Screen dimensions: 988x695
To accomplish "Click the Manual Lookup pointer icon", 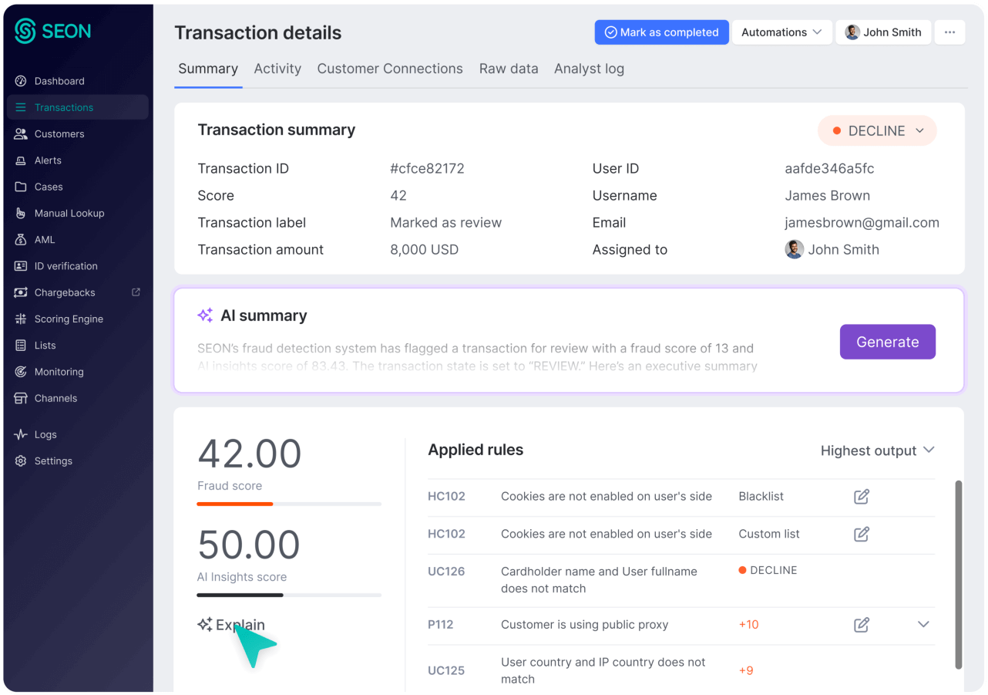I will (x=21, y=213).
